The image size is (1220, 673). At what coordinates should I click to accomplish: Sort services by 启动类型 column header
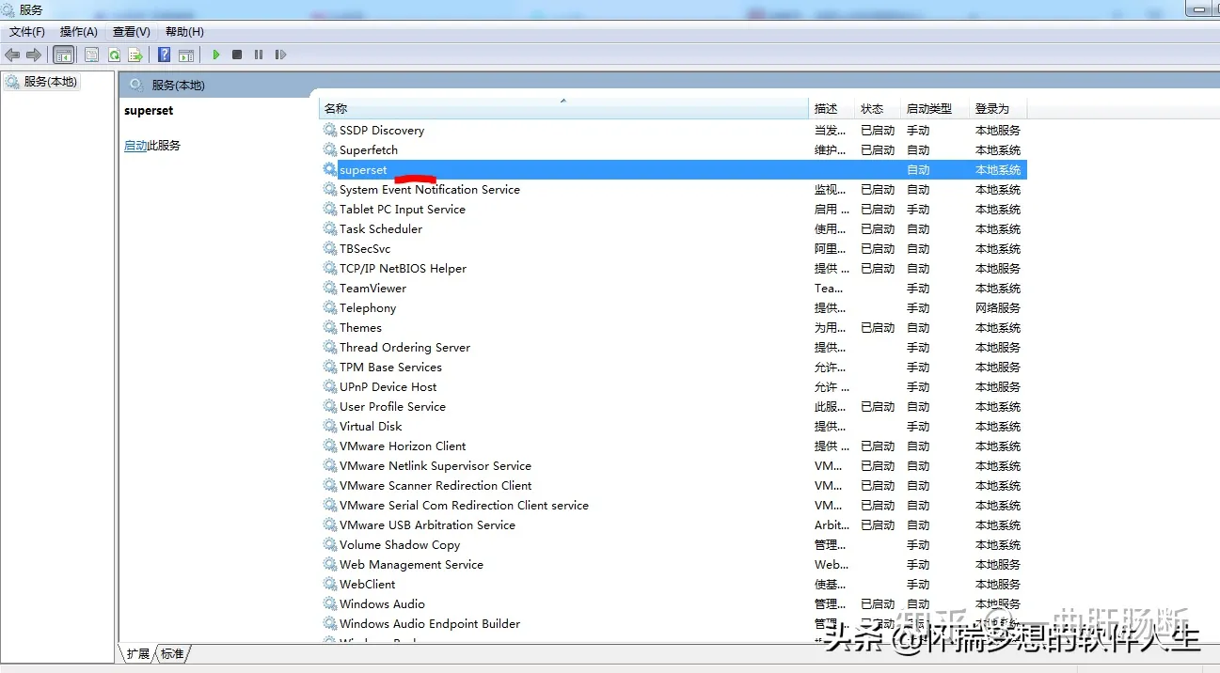928,109
